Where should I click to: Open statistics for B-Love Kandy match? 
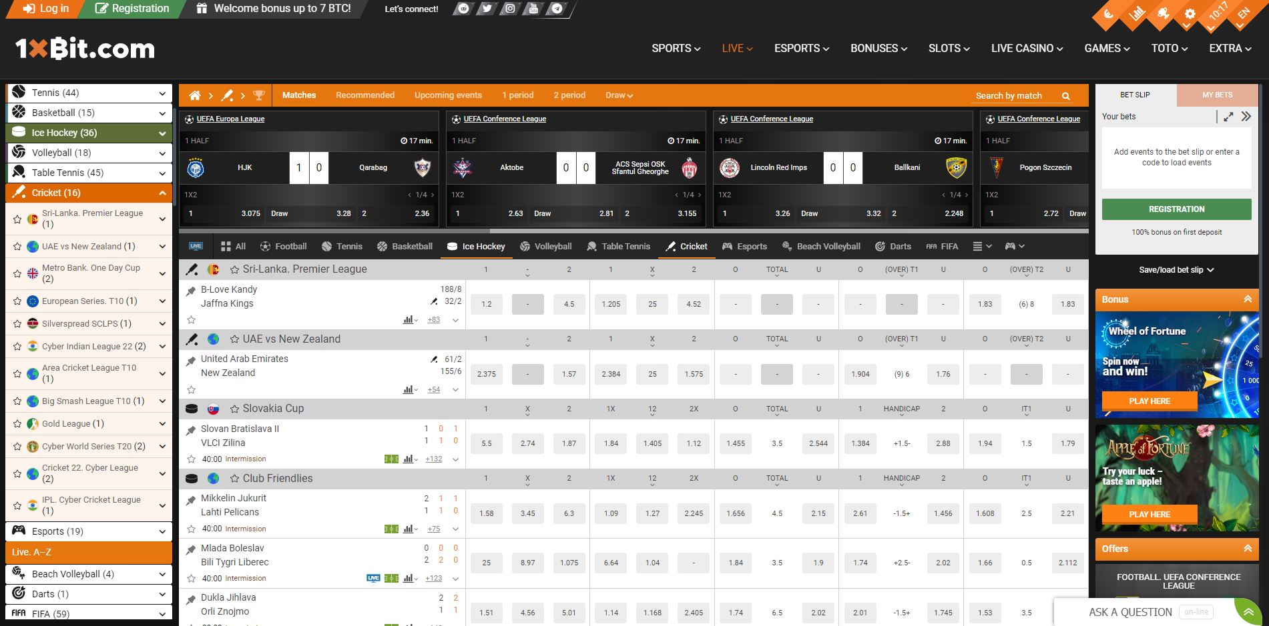pos(409,320)
